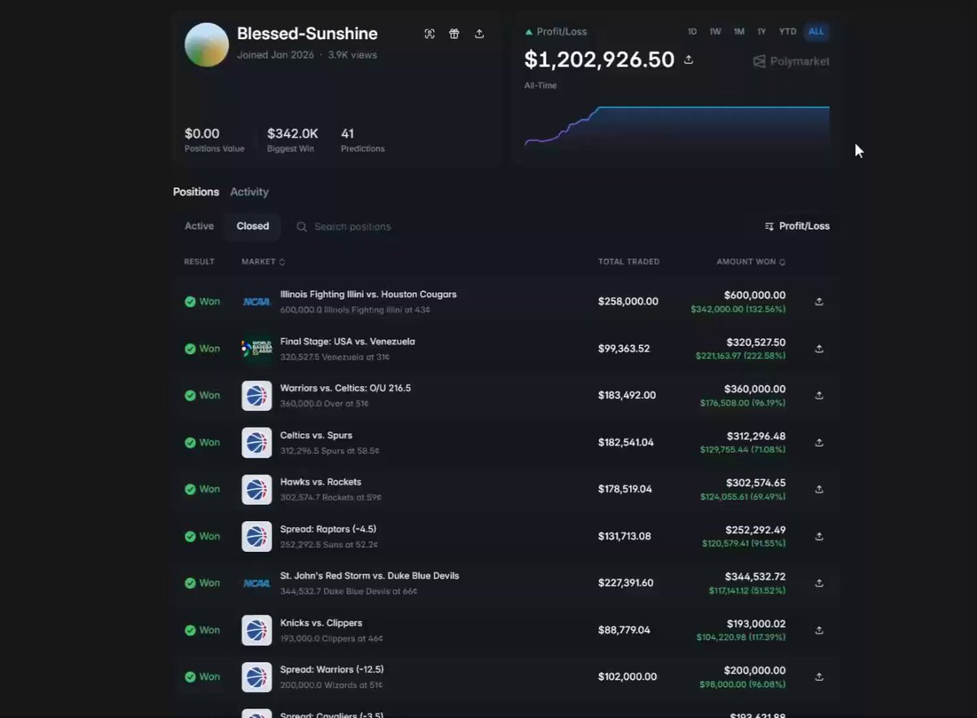Show Closed positions
977x718 pixels.
(x=252, y=226)
